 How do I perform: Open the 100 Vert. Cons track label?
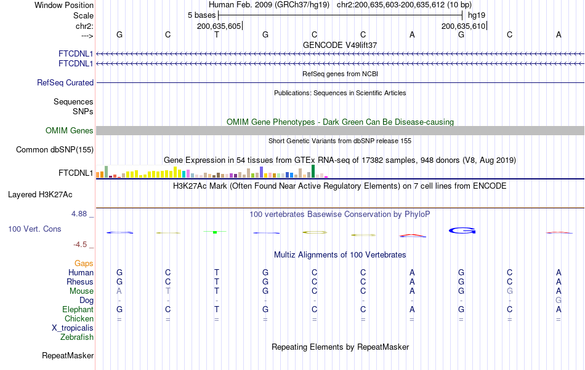pos(34,229)
